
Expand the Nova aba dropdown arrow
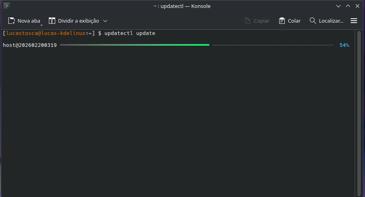[x=41, y=25]
